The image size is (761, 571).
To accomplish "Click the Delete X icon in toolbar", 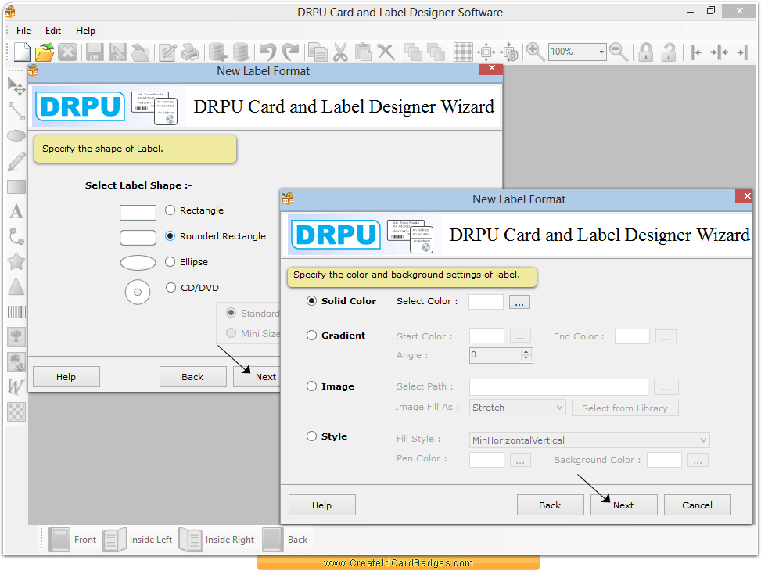I will coord(386,52).
